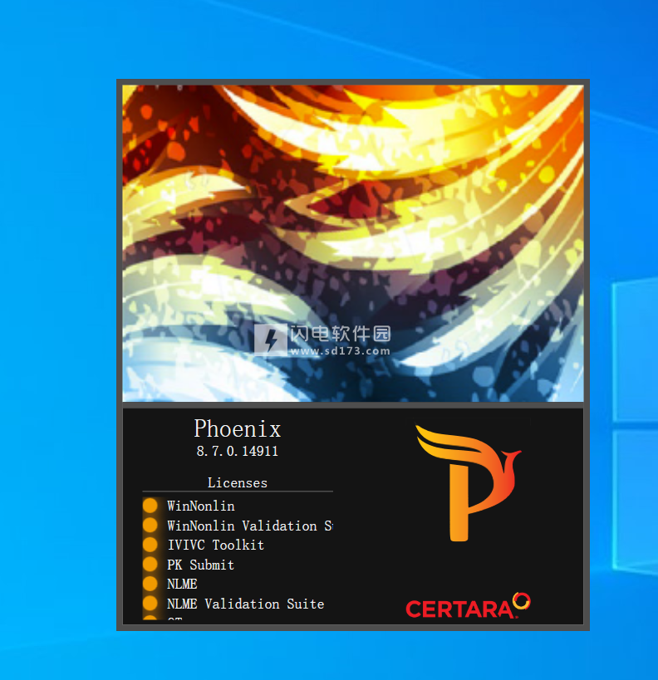
Task: Click the orange dot for NLME Validation Suite
Action: pos(150,604)
